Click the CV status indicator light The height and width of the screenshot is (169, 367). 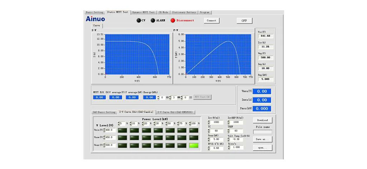139,20
